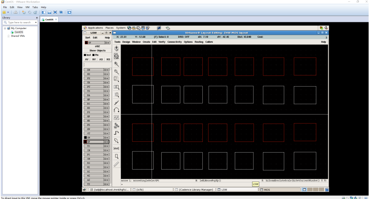Click the Fit/zoom-to-view magnifier icon
This screenshot has width=369, height=199.
(116, 56)
